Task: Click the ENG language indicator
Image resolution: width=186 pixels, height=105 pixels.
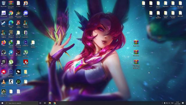Action: tap(172, 103)
